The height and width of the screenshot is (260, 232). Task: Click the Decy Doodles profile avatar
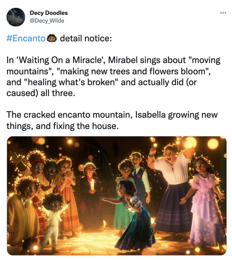[16, 17]
